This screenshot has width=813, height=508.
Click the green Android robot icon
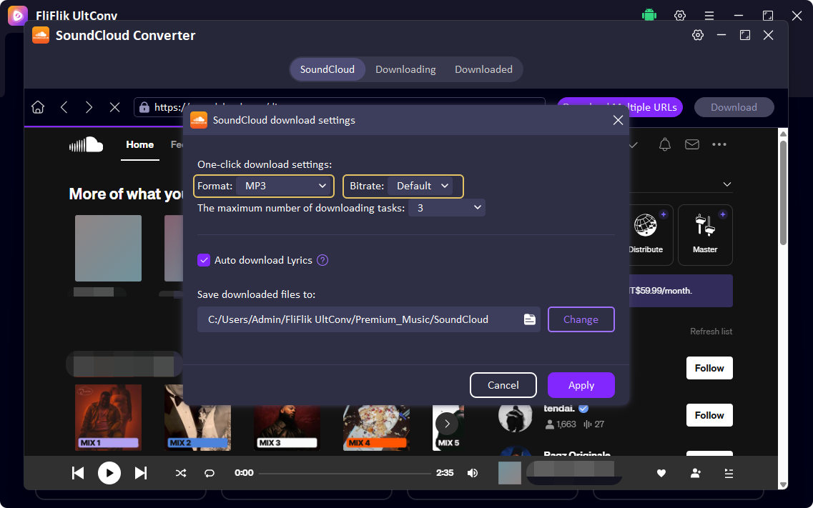(x=649, y=16)
